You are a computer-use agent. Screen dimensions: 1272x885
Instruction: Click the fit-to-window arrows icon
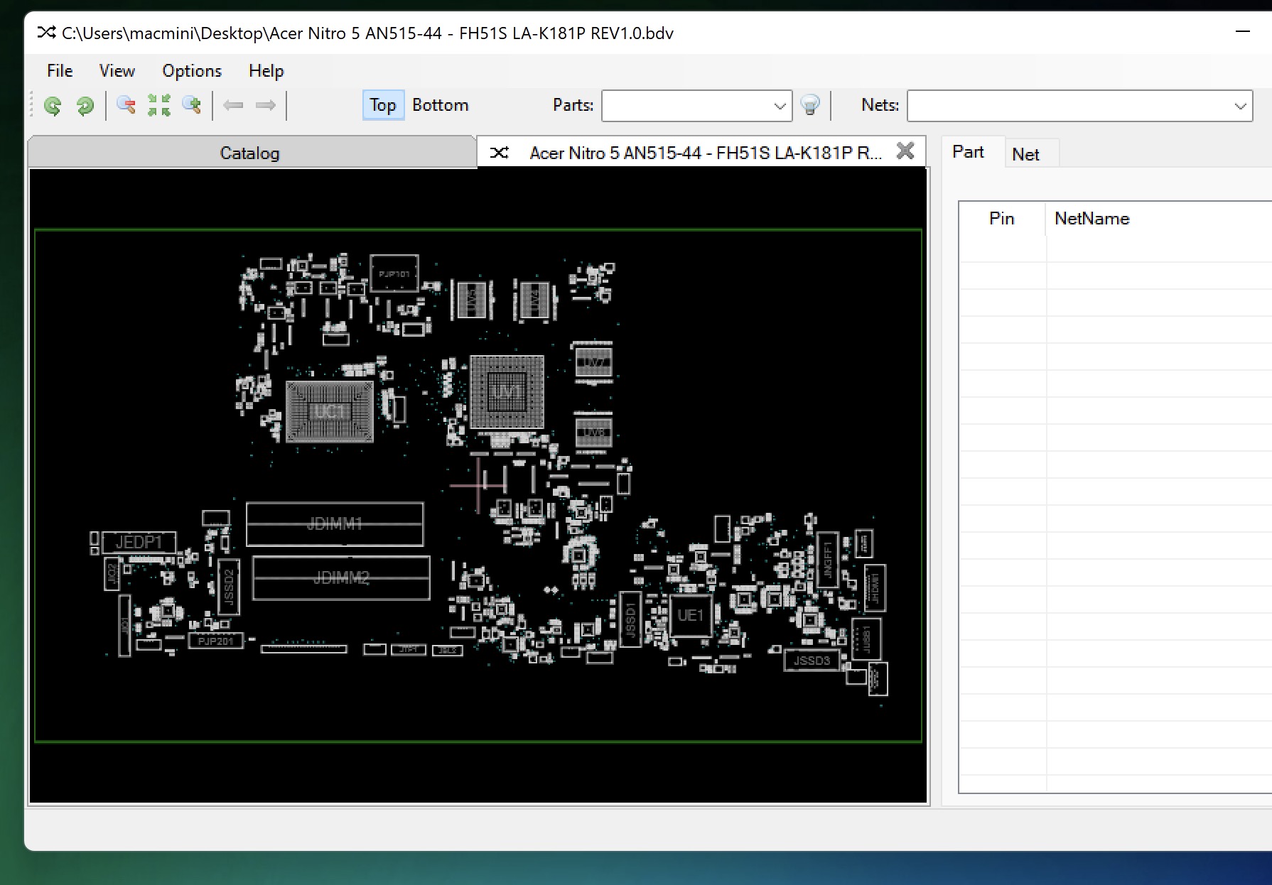click(158, 106)
